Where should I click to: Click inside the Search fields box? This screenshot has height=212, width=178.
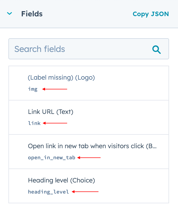click(79, 49)
